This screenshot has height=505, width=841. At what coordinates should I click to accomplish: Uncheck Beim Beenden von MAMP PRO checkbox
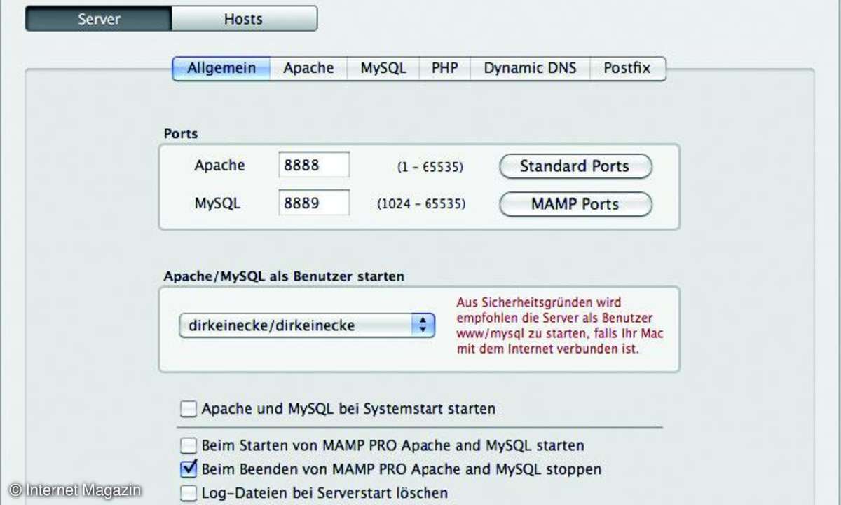[189, 468]
